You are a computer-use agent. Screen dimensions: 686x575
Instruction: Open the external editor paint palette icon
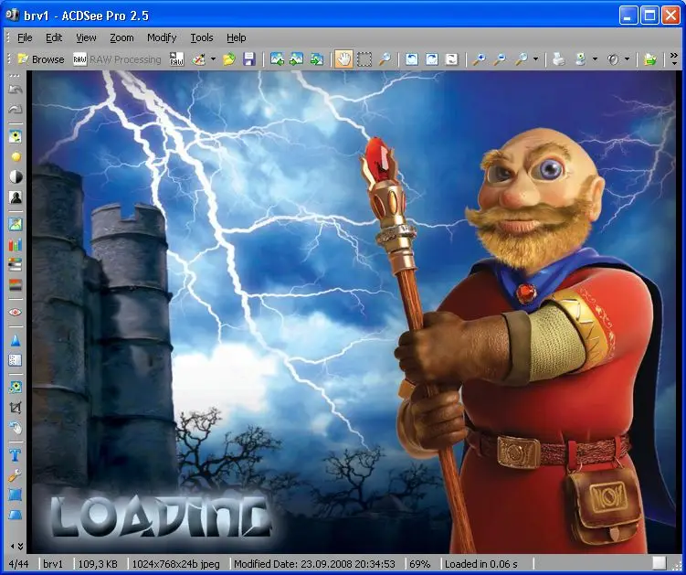coord(198,59)
